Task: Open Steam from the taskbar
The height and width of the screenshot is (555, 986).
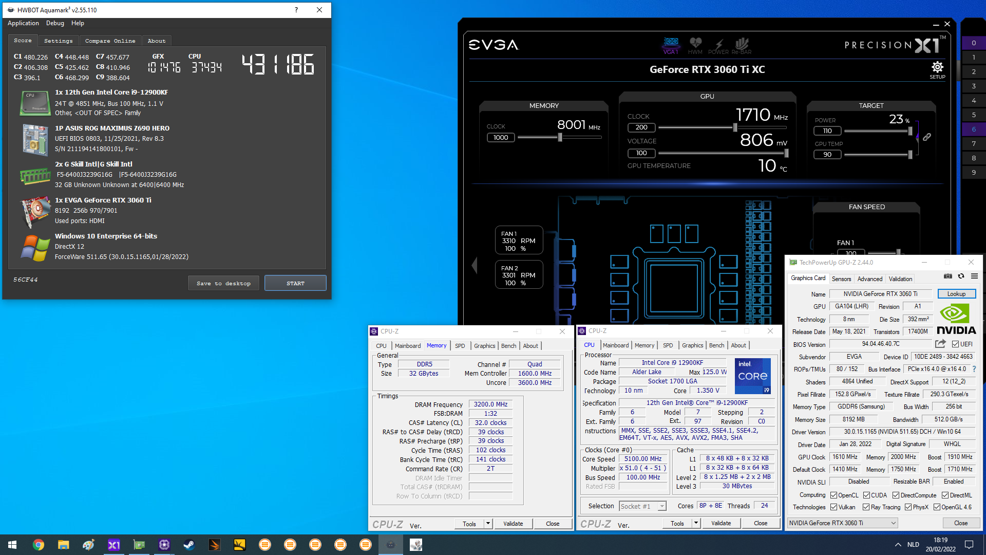Action: pyautogui.click(x=189, y=545)
